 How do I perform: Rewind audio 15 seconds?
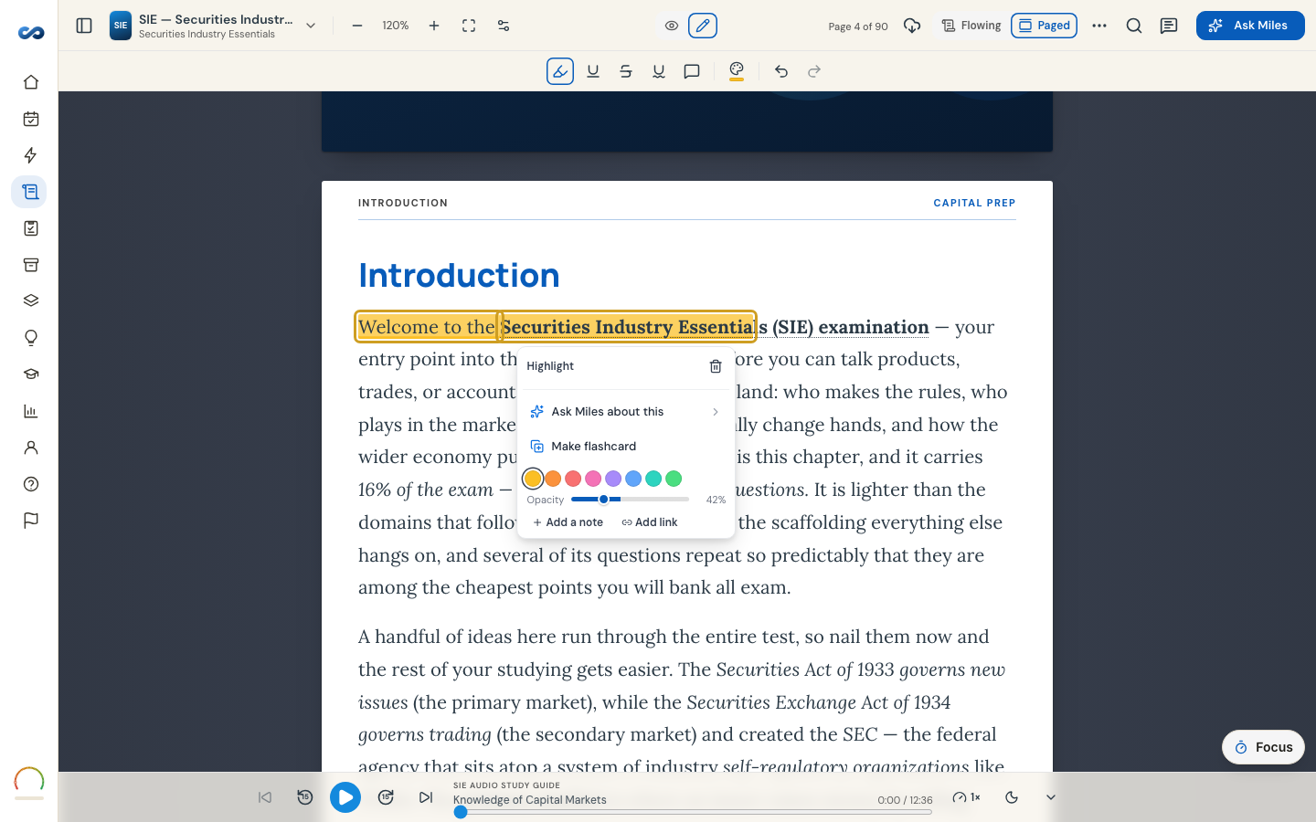pyautogui.click(x=305, y=797)
